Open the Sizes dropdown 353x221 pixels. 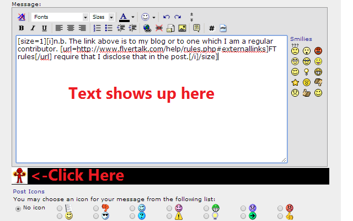tap(102, 17)
